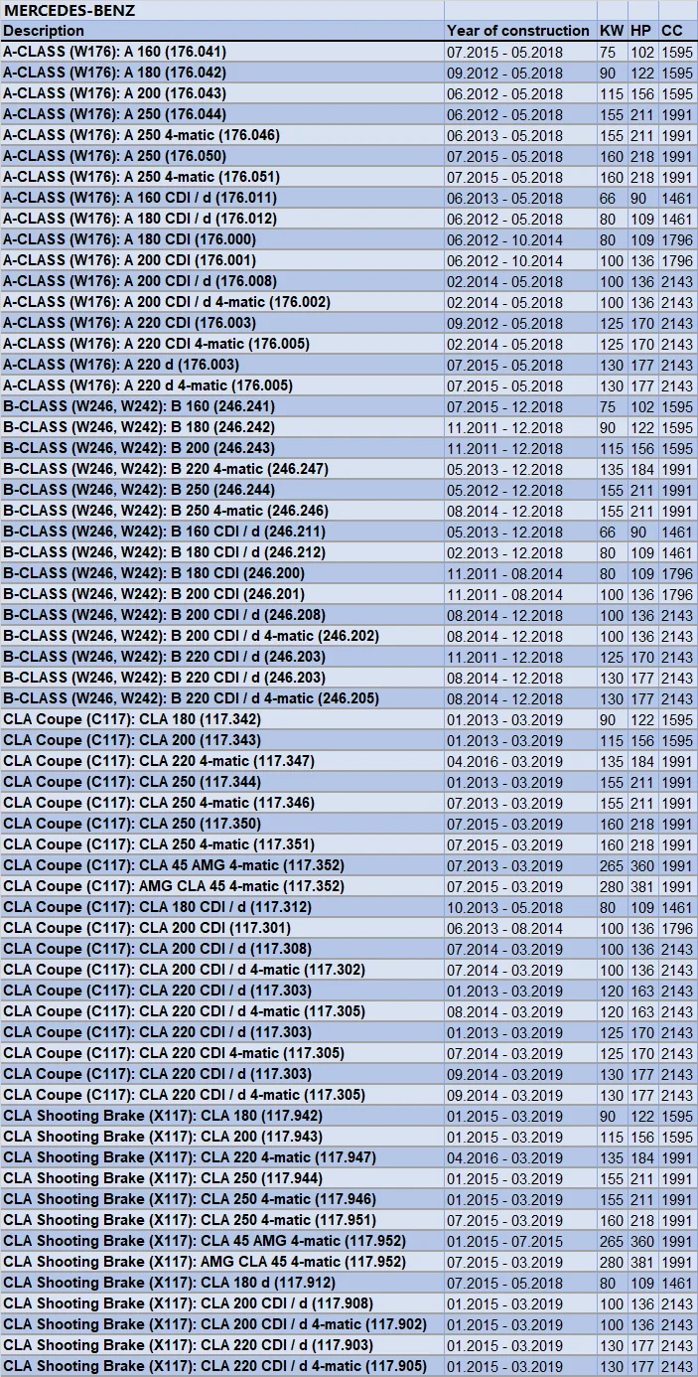Click CLA 180 CDI / d (117.312) description
698x1377 pixels.
(221, 907)
